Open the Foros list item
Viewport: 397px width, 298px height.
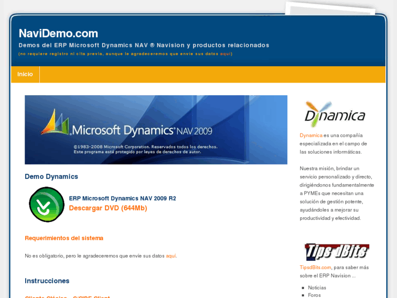(x=314, y=295)
